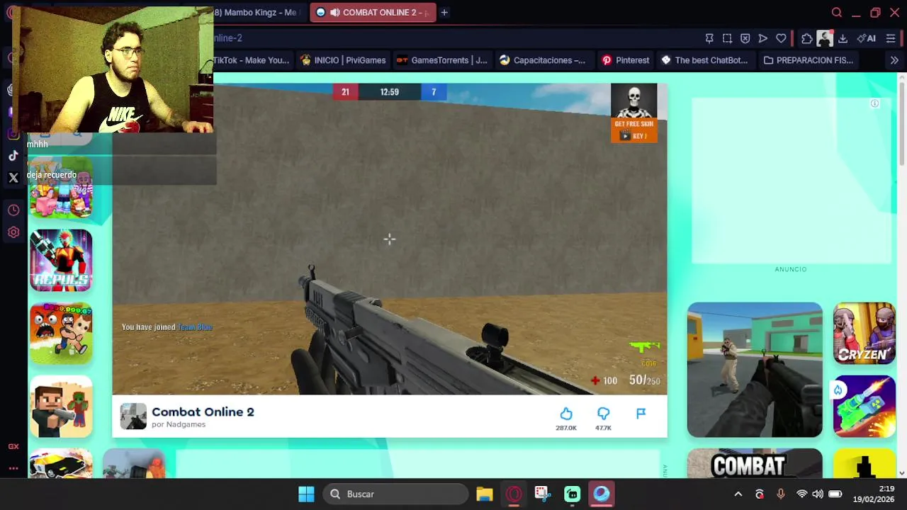907x510 pixels.
Task: Open the sidebar history clock icon
Action: [x=13, y=210]
